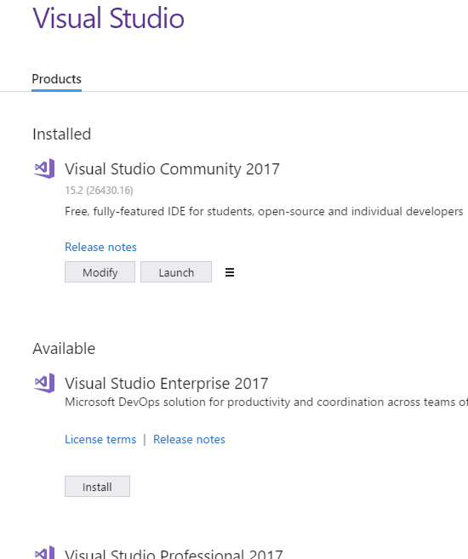Open the Products tab
468x559 pixels.
(56, 79)
